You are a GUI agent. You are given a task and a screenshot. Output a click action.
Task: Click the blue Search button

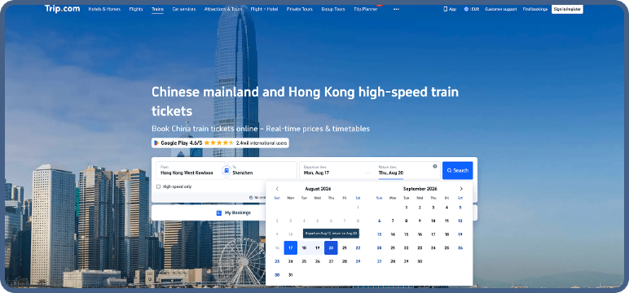[x=457, y=170]
